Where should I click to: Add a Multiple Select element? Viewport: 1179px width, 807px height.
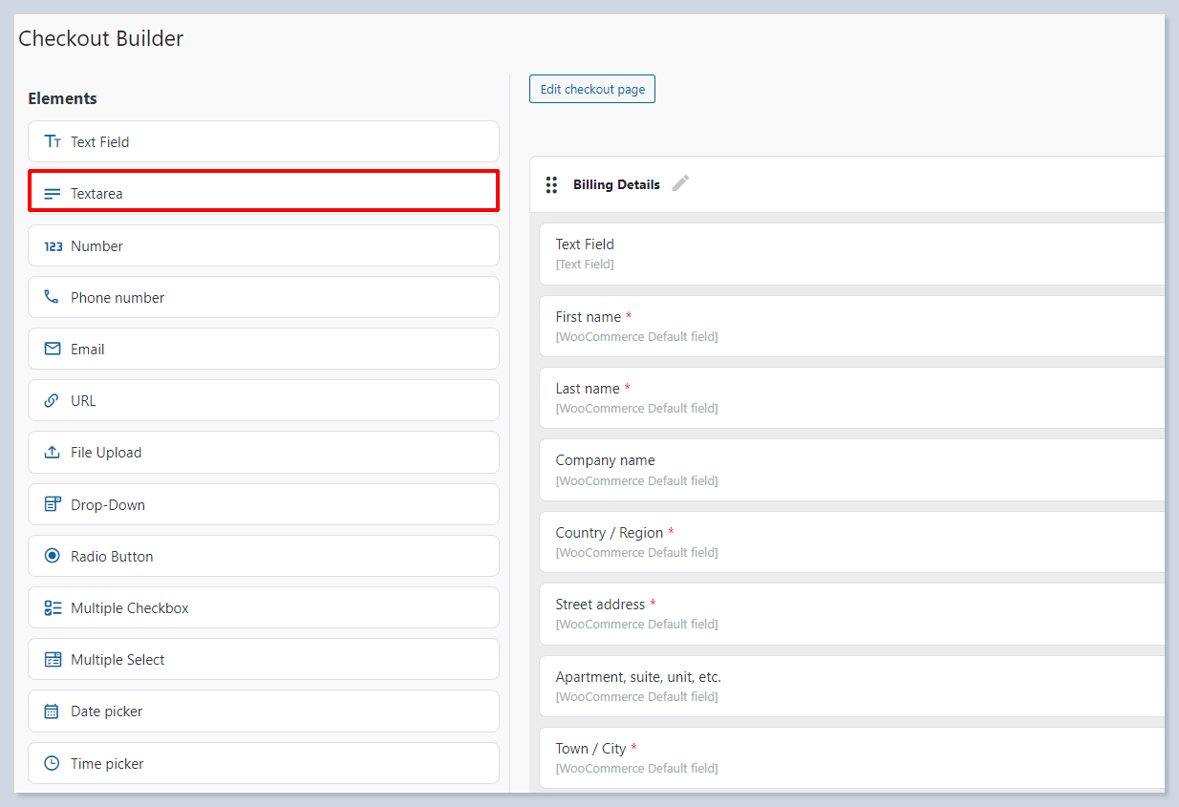point(263,659)
